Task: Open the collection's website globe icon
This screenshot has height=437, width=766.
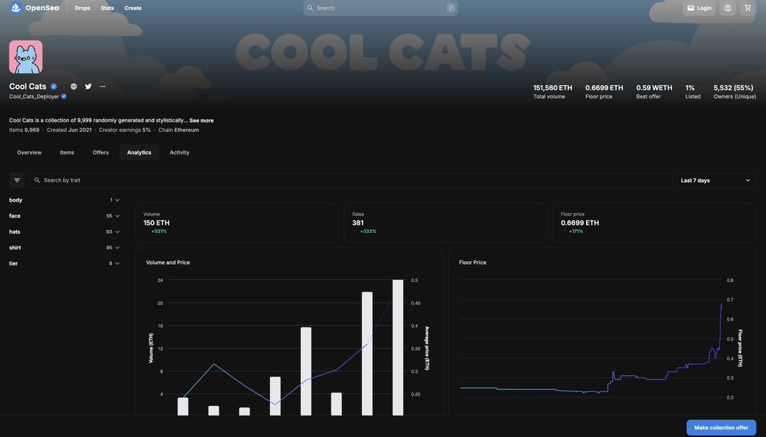Action: click(x=73, y=86)
